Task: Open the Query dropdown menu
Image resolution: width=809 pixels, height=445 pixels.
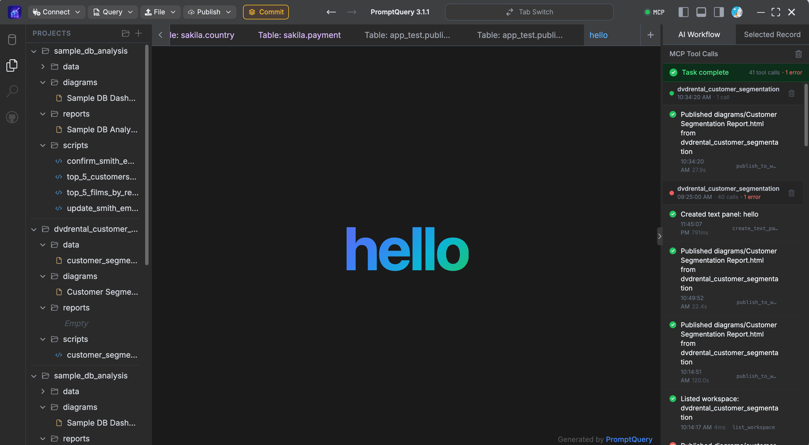Action: (x=113, y=12)
